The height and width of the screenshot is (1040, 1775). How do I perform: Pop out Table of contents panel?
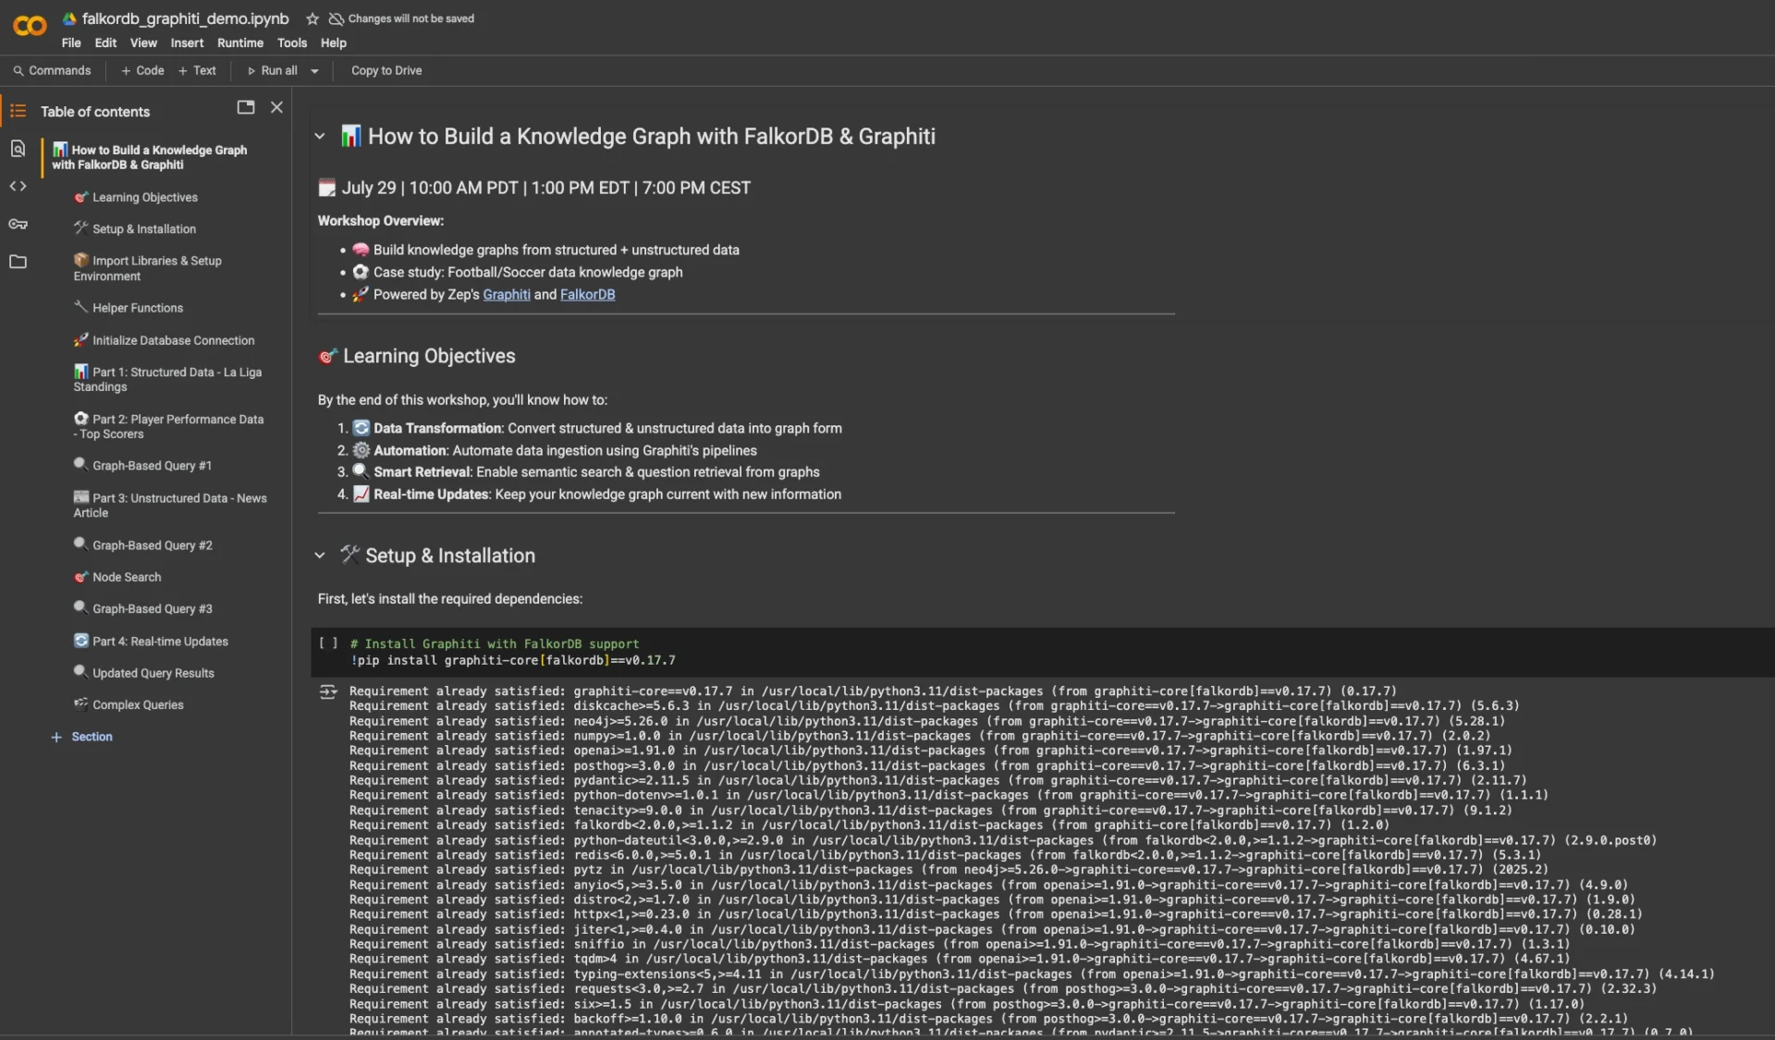(246, 107)
